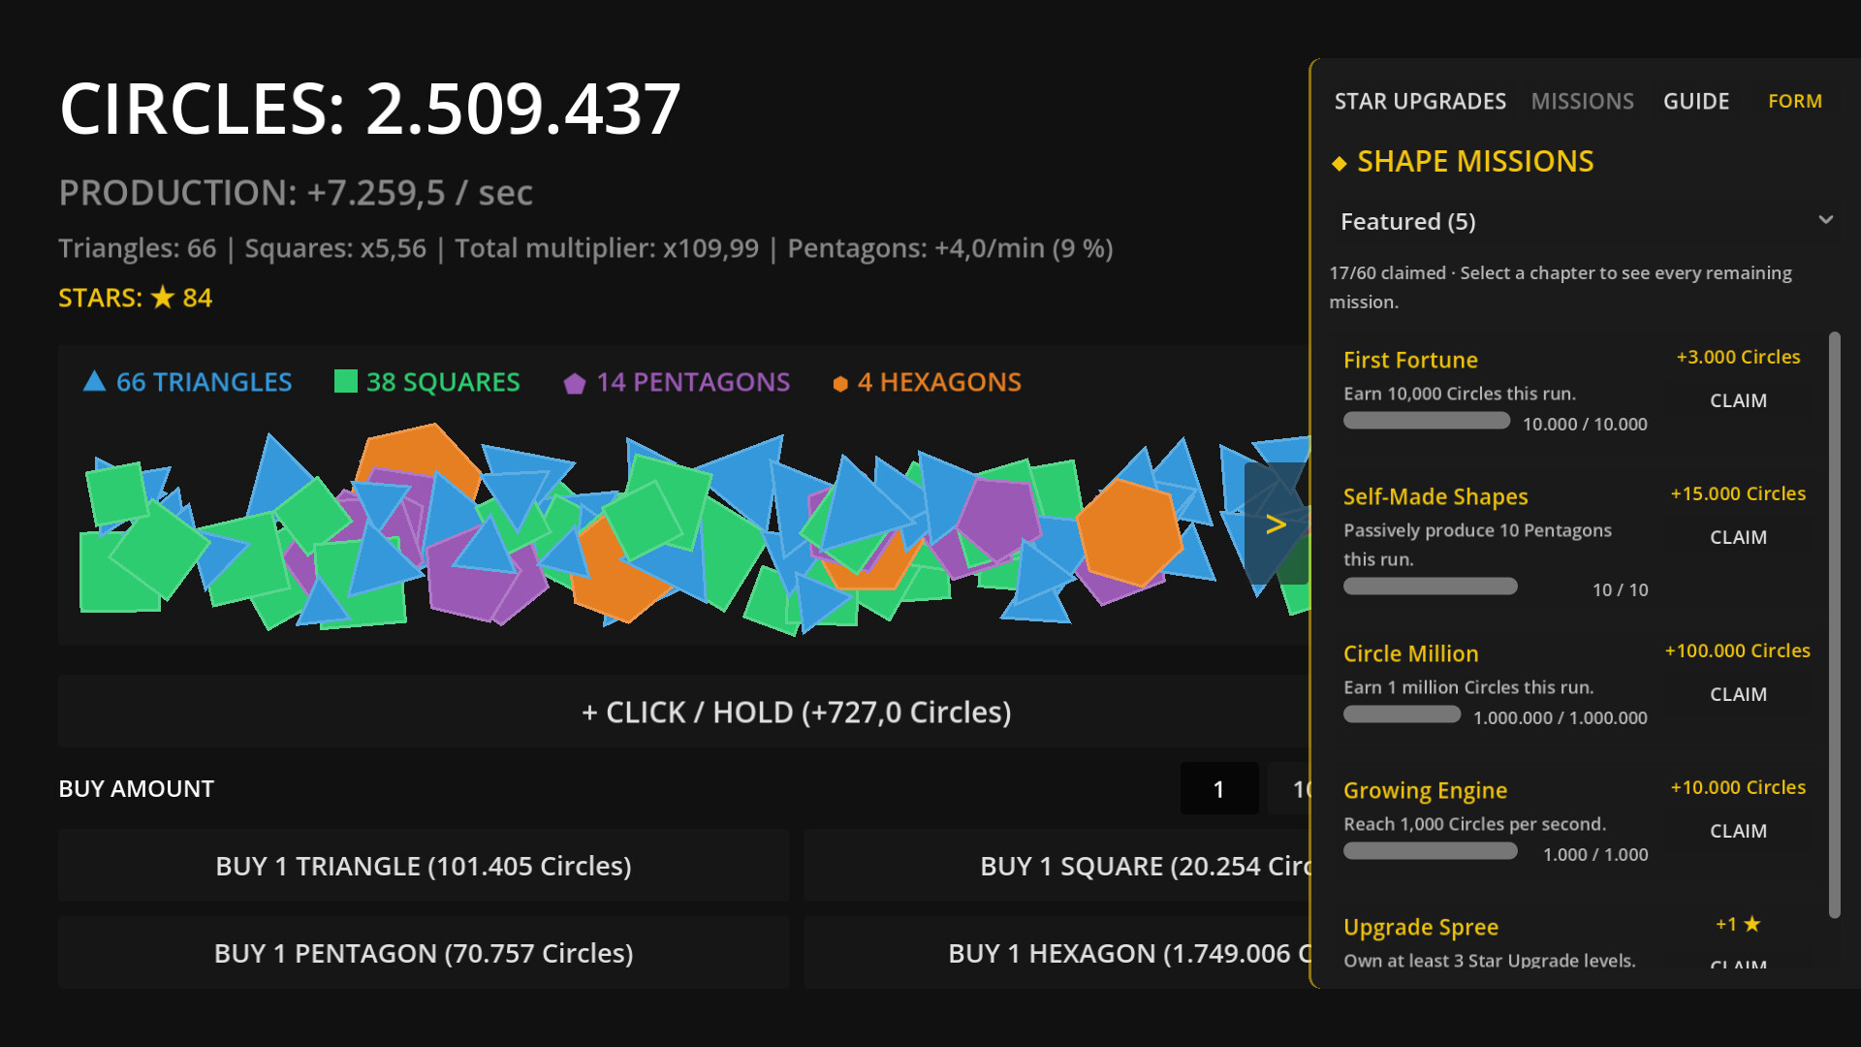The width and height of the screenshot is (1861, 1047).
Task: Click the gold star icon next to Stars
Action: pyautogui.click(x=163, y=297)
